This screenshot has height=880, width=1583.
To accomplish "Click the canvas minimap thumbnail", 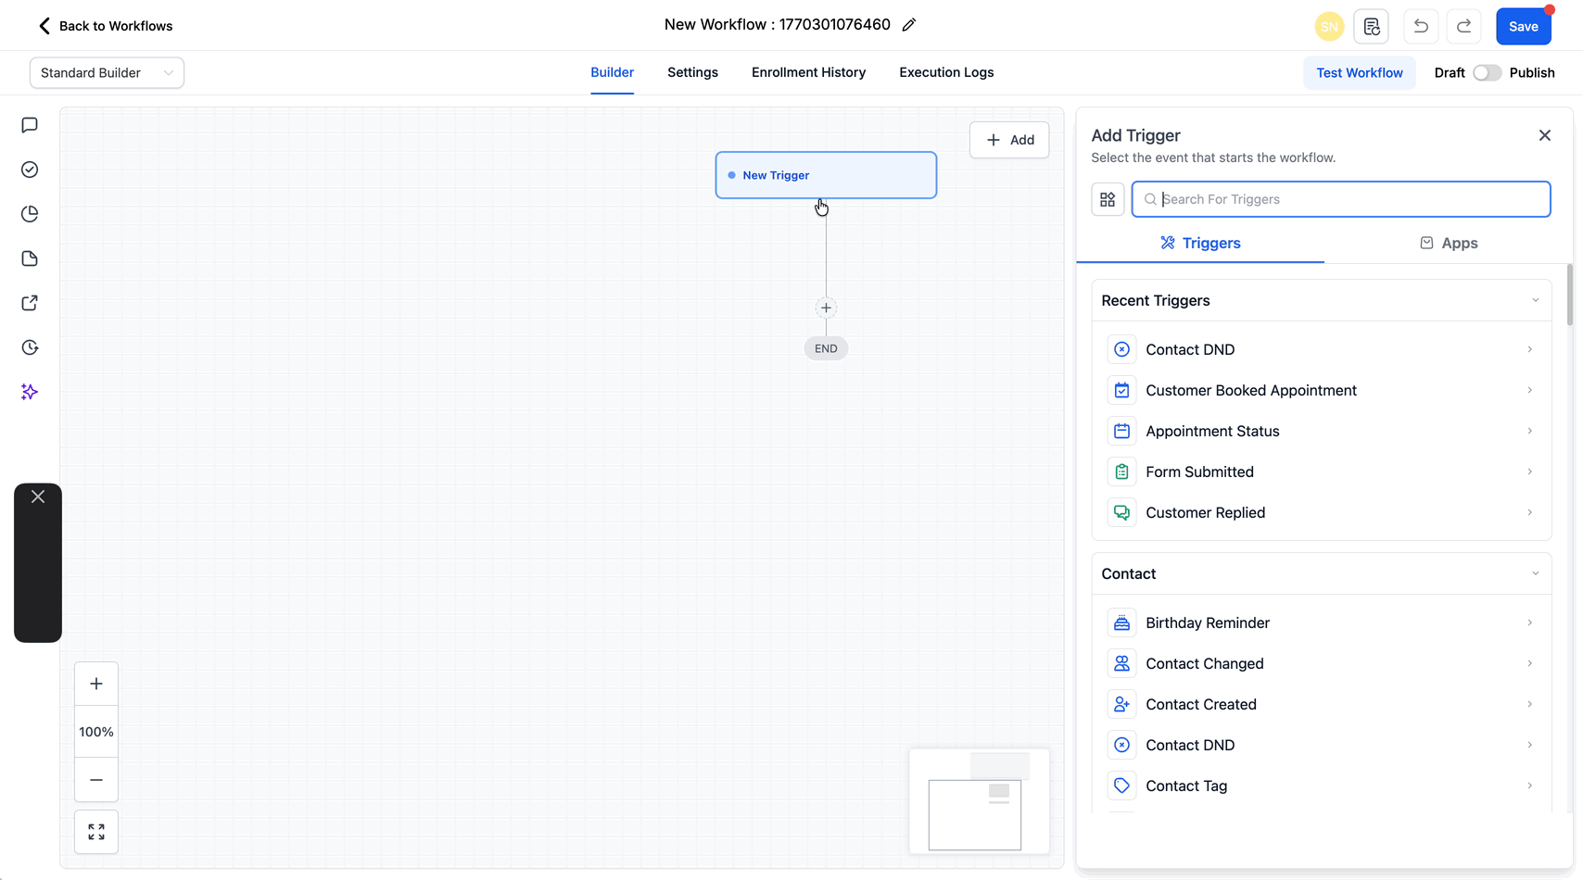I will (980, 801).
